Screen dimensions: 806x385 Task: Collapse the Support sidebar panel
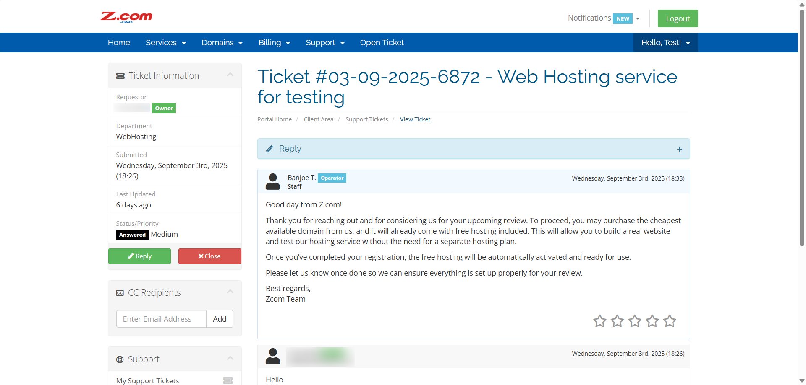pos(230,358)
